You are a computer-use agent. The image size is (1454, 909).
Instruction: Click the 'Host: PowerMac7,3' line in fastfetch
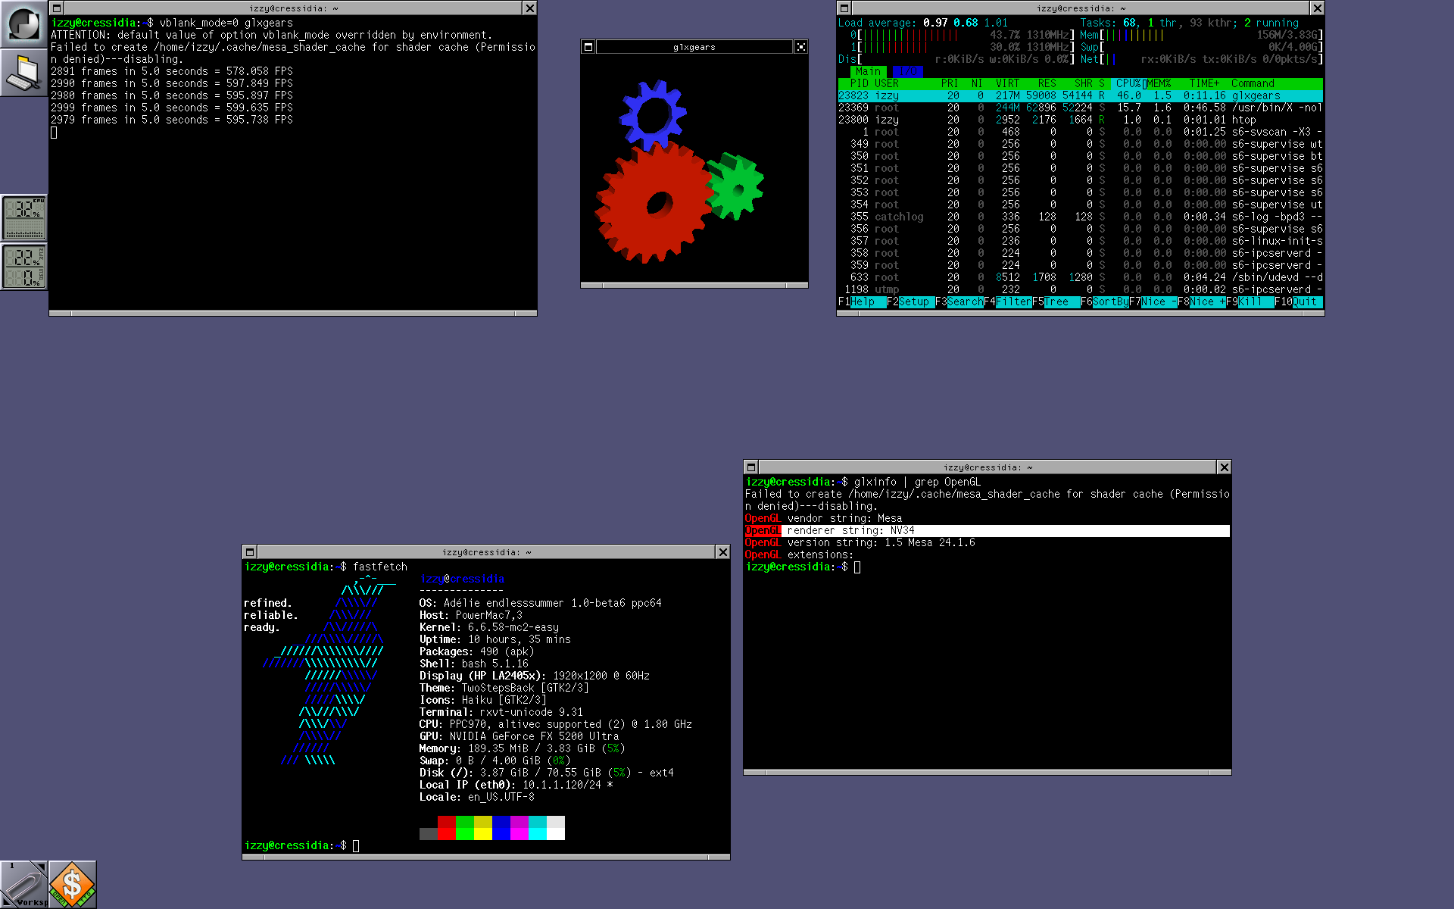(470, 615)
